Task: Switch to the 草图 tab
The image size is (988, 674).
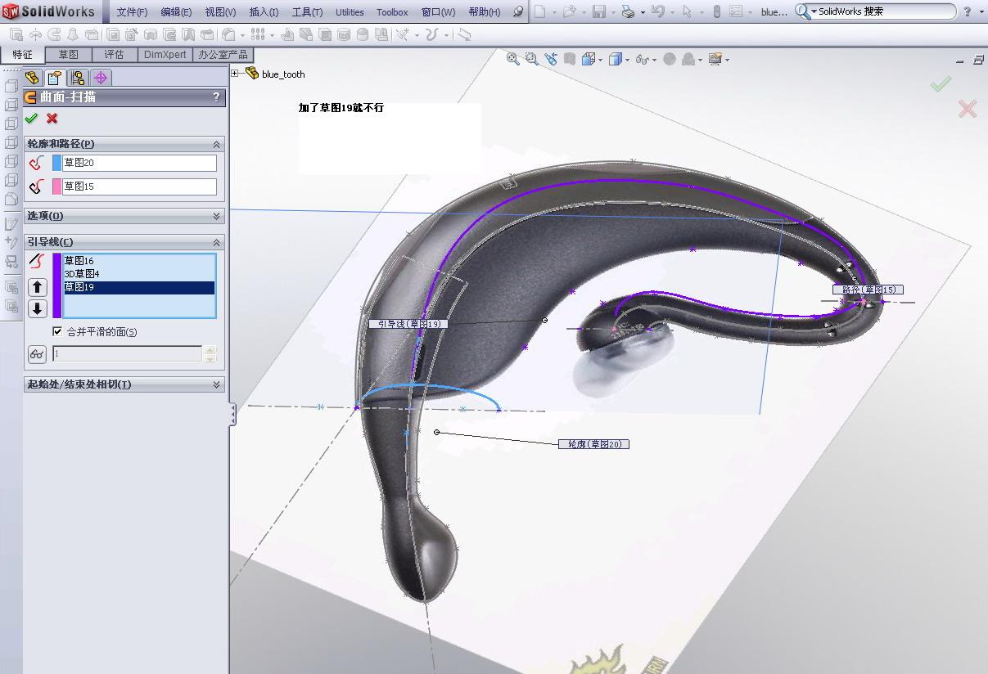Action: (x=68, y=55)
